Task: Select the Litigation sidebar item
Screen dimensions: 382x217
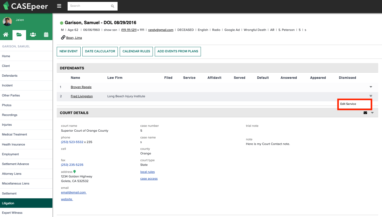Action: (26, 203)
